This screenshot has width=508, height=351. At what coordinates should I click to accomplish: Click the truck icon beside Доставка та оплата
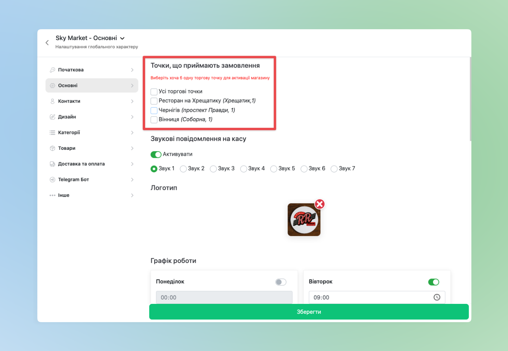click(52, 164)
